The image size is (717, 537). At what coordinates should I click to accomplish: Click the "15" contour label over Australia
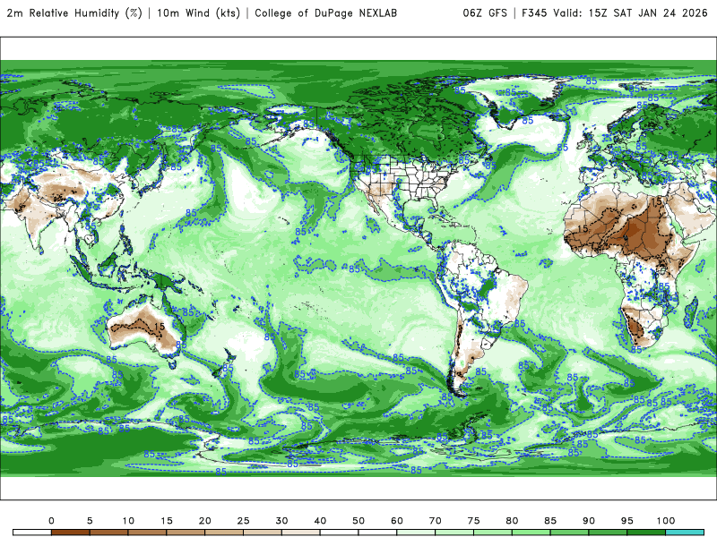(x=160, y=327)
